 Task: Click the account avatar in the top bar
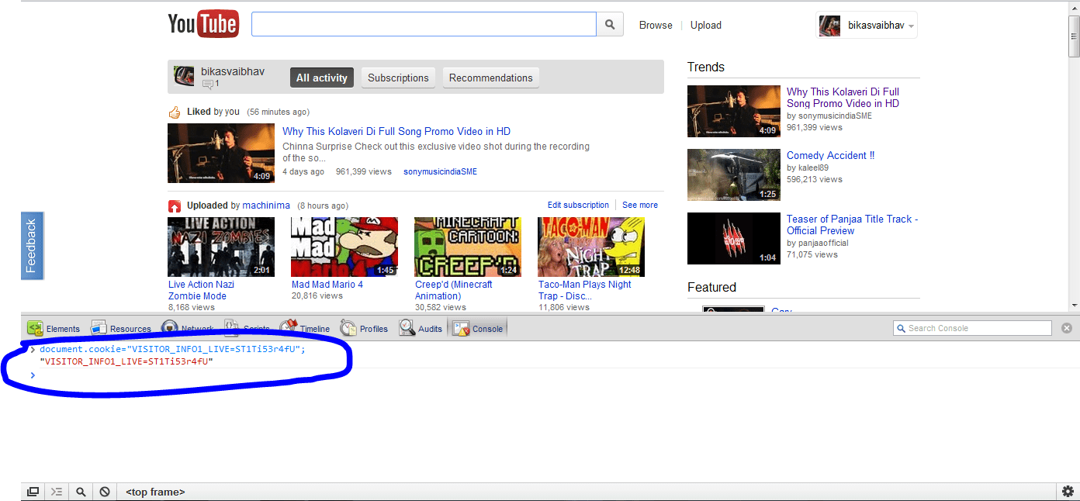coord(829,26)
